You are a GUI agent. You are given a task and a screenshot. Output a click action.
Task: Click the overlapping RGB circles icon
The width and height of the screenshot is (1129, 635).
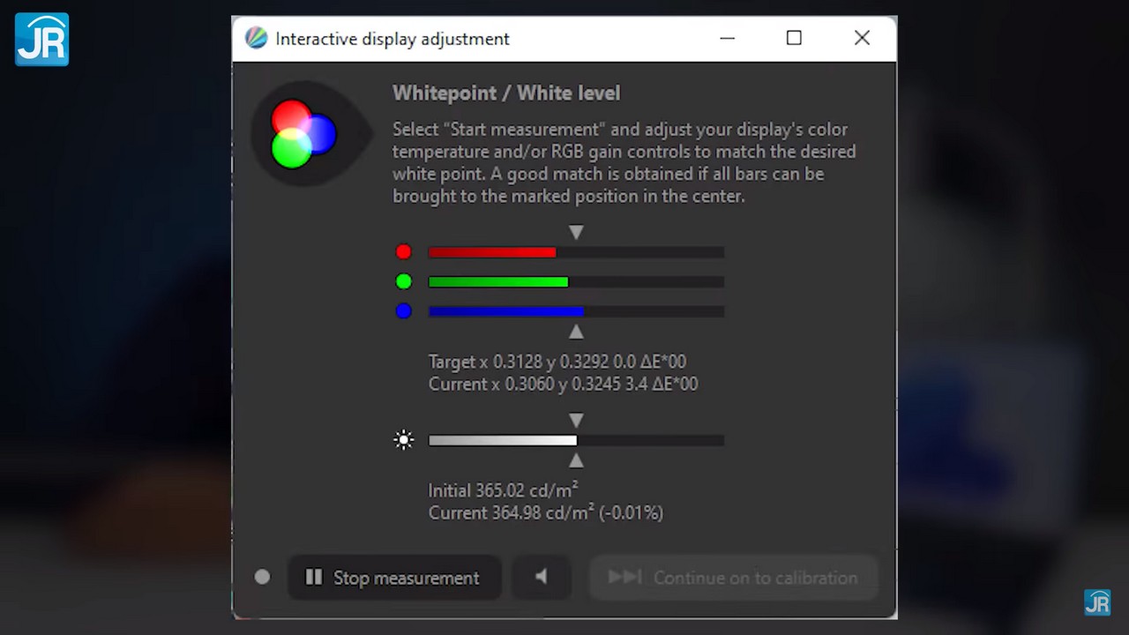(303, 134)
